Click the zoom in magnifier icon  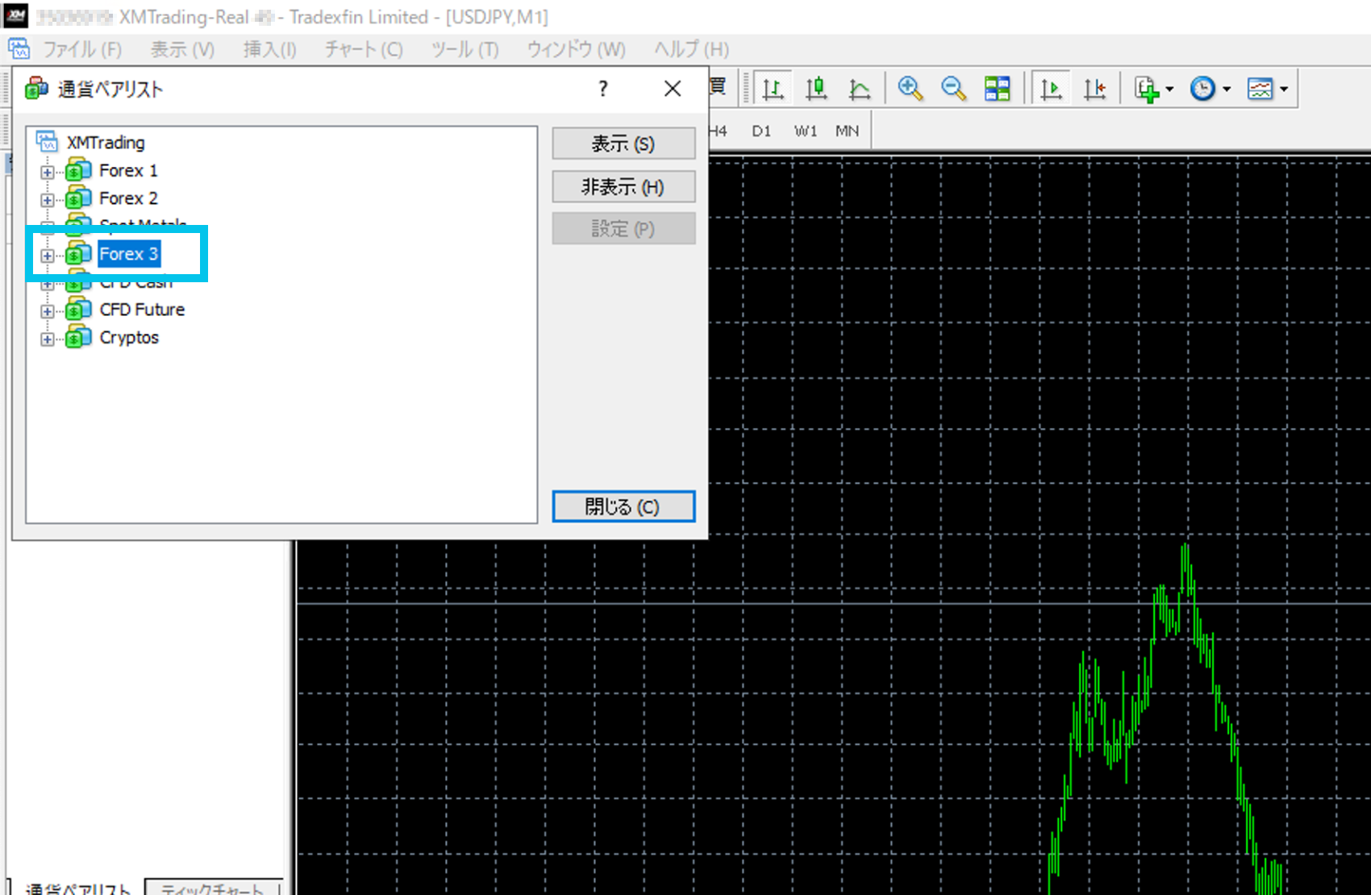coord(911,89)
